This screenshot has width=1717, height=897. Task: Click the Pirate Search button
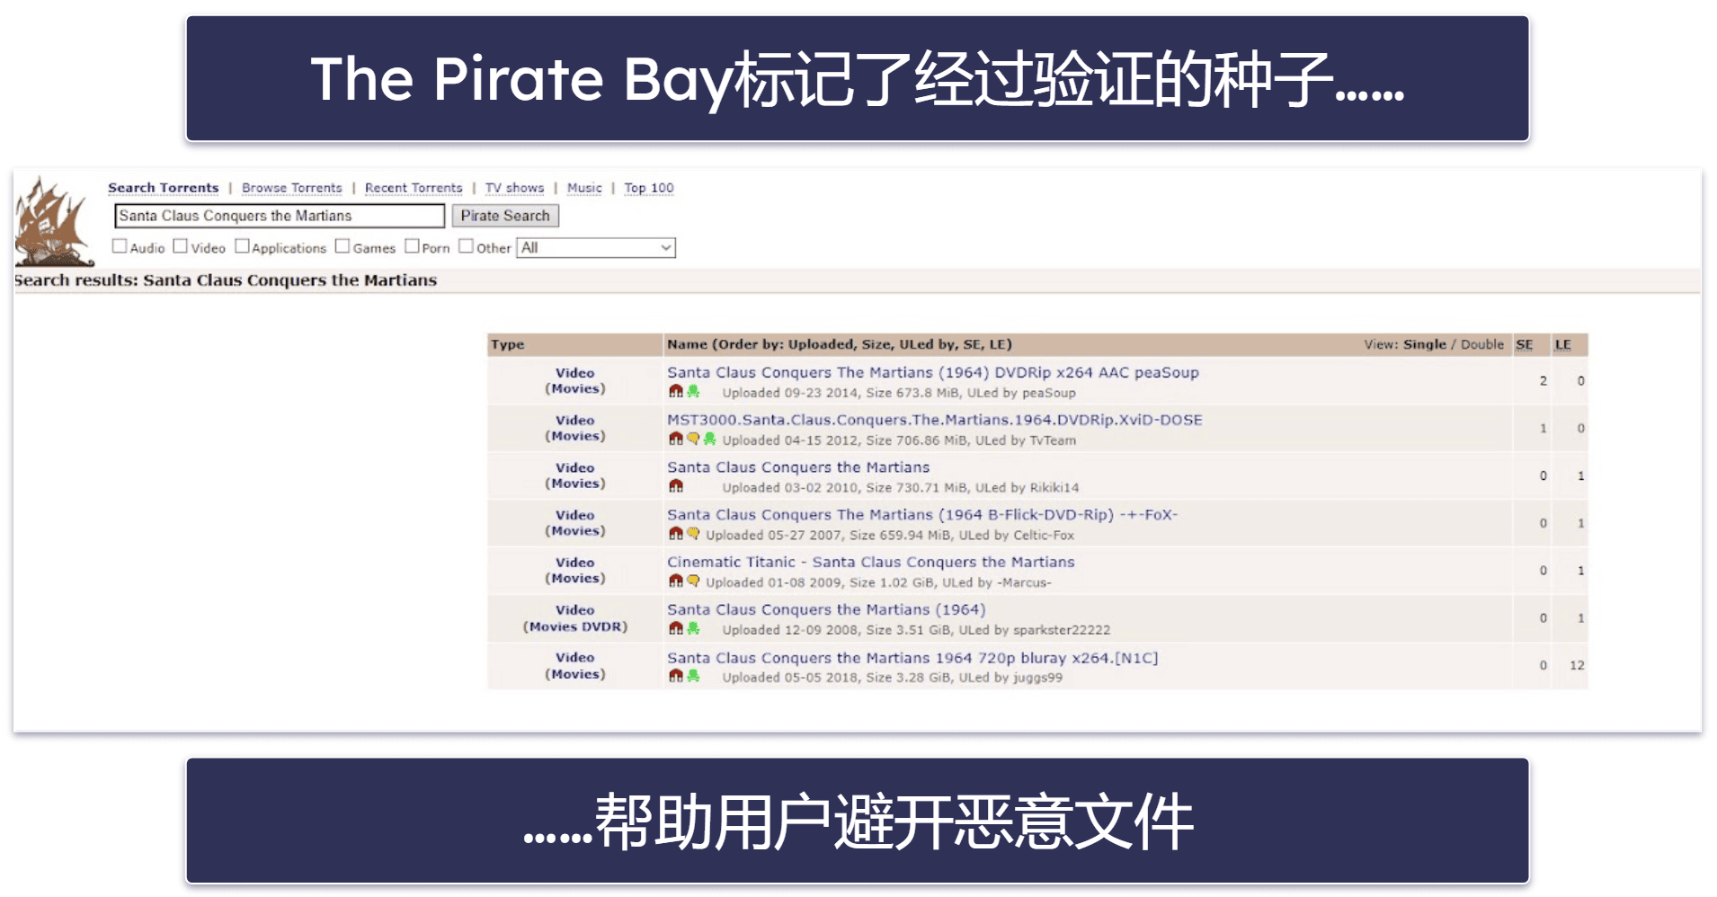[x=505, y=216]
